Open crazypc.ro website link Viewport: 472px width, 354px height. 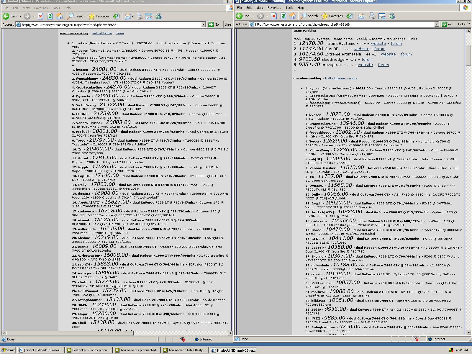pyautogui.click(x=365, y=65)
